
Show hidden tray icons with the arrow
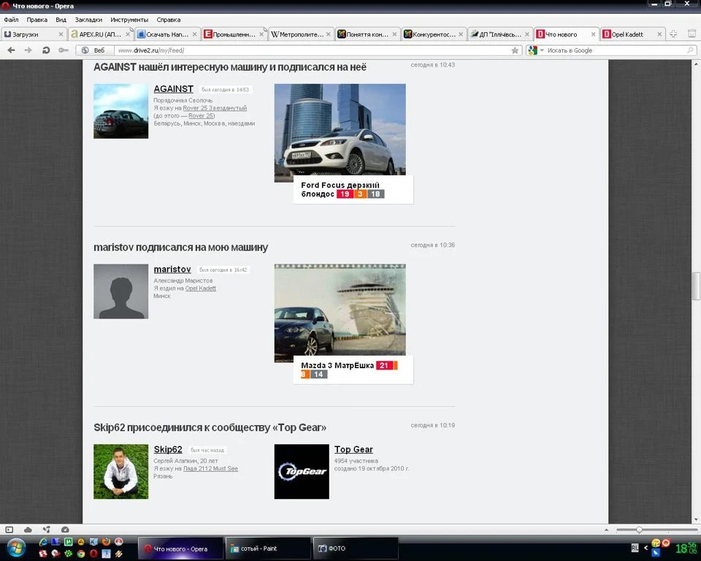coord(646,548)
